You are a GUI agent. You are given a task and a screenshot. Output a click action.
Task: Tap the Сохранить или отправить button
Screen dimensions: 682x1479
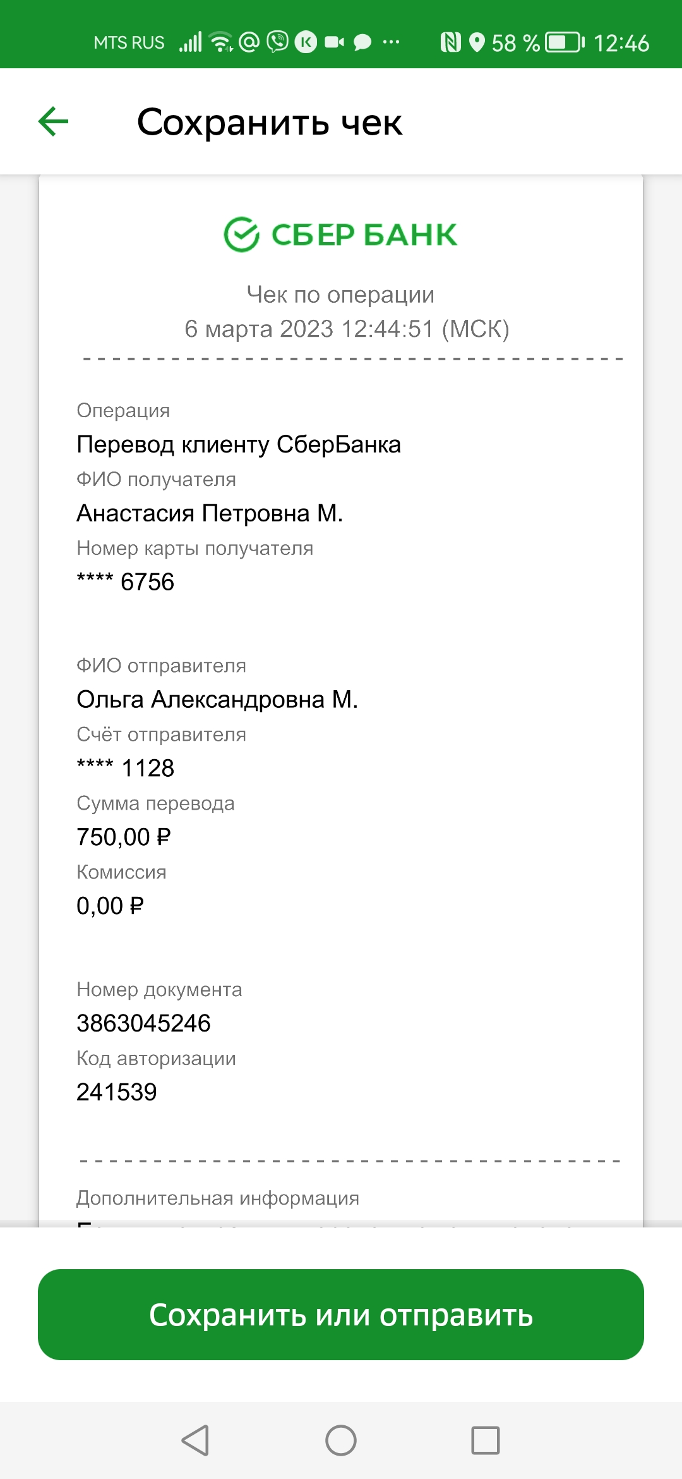tap(341, 1315)
